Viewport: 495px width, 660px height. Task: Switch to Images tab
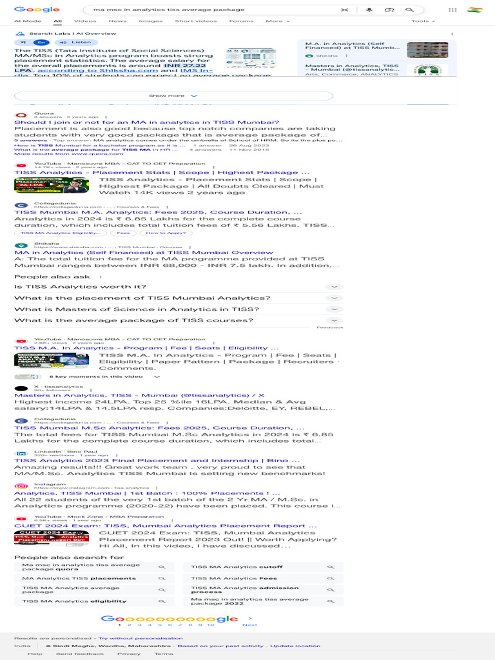[151, 21]
